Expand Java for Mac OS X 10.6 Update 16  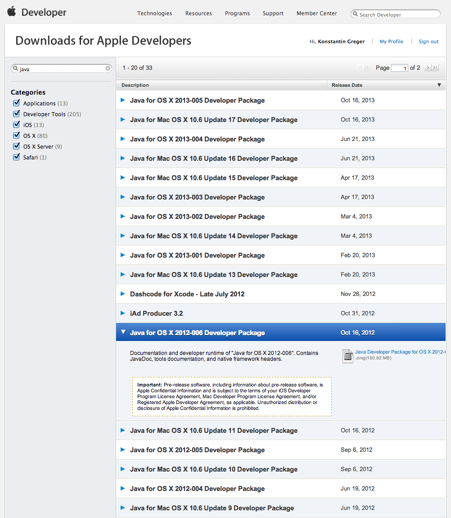pyautogui.click(x=123, y=158)
